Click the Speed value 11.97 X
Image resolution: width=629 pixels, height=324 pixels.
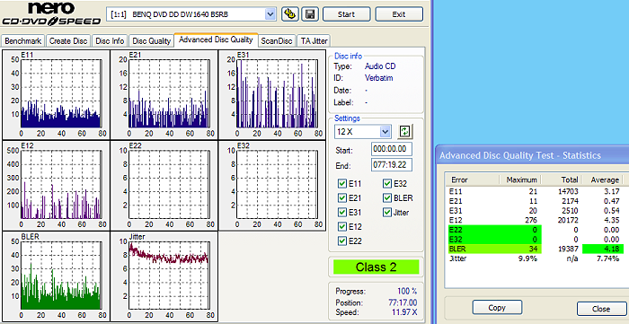[x=403, y=312]
